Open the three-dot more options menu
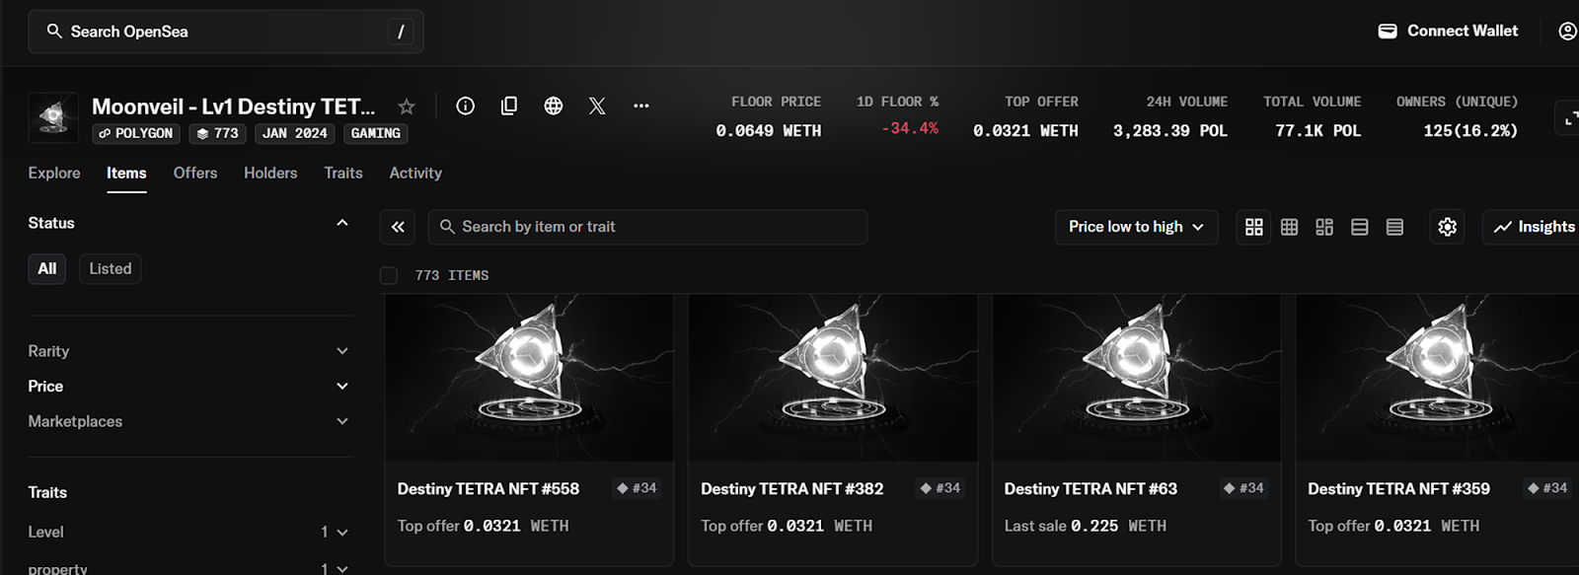 click(x=641, y=106)
